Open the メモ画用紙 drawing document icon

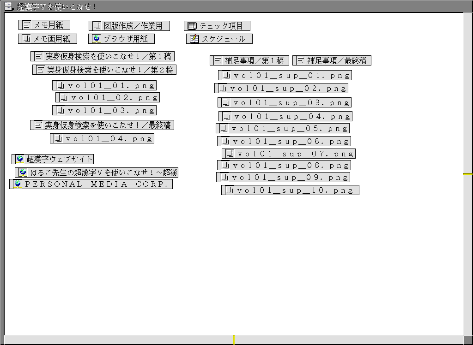27,39
